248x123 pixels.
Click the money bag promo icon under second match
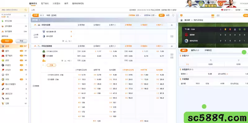[44, 61]
